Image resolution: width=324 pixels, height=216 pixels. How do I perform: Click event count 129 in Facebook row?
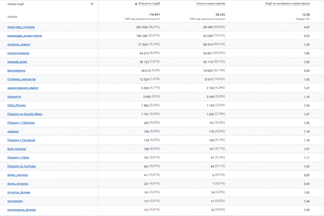pyautogui.click(x=146, y=140)
